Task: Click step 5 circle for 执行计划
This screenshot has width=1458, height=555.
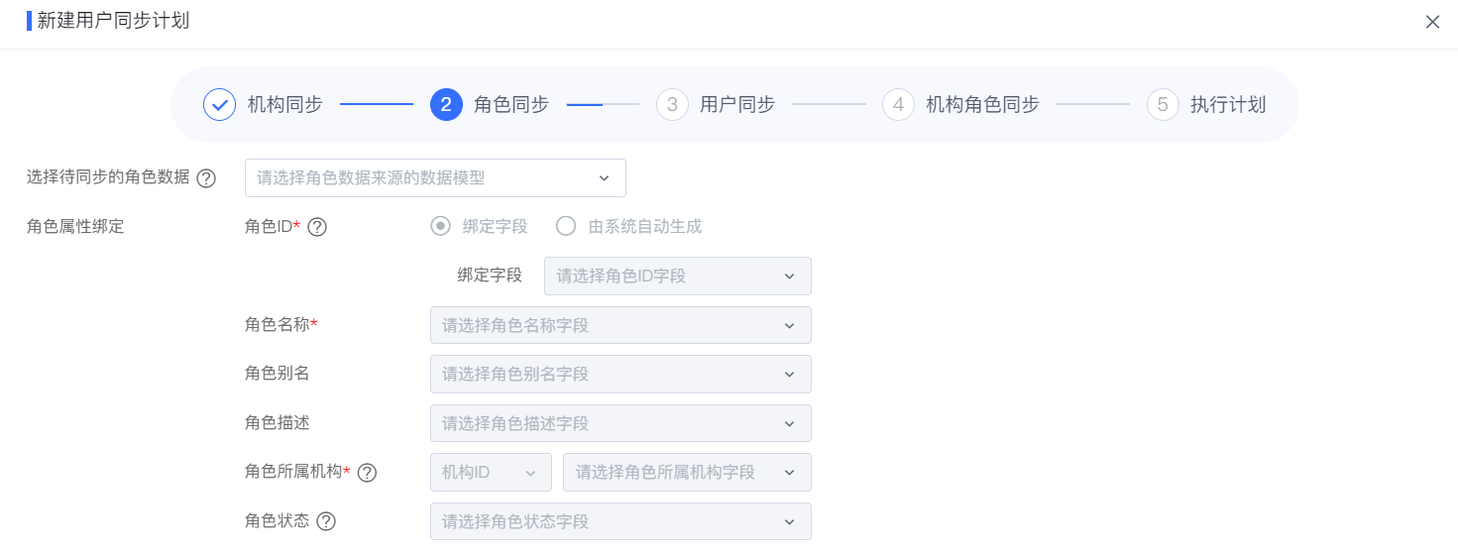Action: click(x=1163, y=104)
